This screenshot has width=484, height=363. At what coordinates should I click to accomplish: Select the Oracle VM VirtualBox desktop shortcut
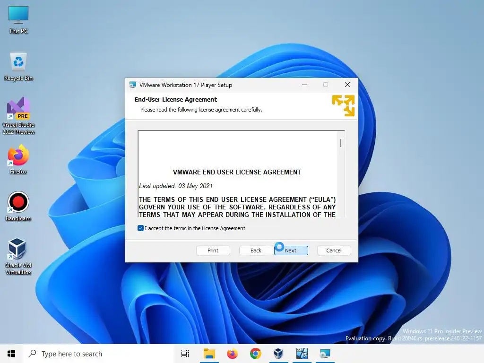tap(18, 256)
